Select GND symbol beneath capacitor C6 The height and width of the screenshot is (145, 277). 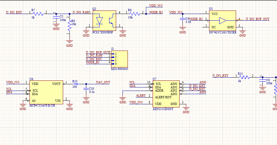point(183,31)
